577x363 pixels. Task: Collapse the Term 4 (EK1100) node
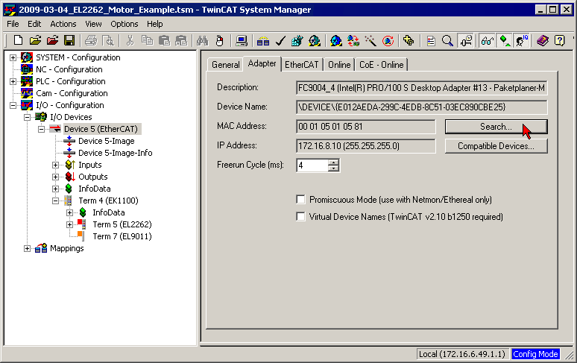coord(55,201)
